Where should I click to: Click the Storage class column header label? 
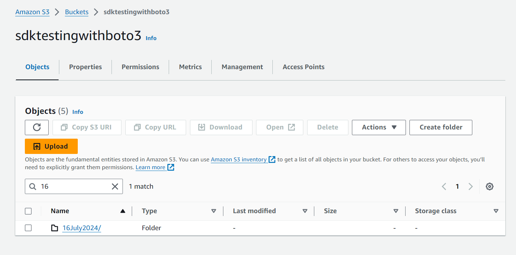(x=436, y=211)
